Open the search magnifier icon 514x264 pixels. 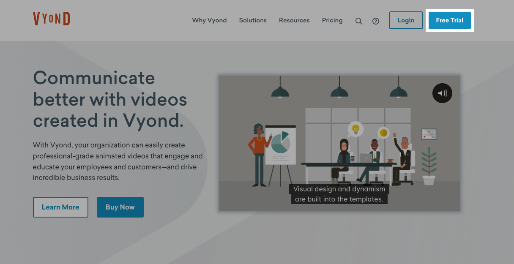tap(359, 21)
